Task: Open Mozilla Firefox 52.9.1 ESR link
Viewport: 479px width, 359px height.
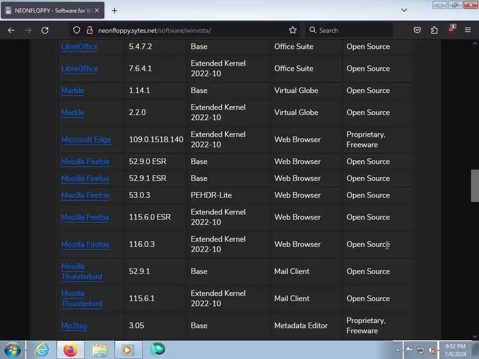Action: tap(85, 179)
